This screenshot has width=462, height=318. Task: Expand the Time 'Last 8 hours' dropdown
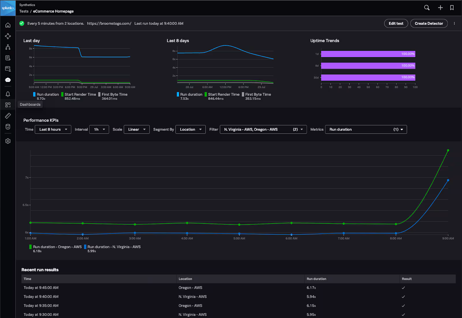click(53, 130)
